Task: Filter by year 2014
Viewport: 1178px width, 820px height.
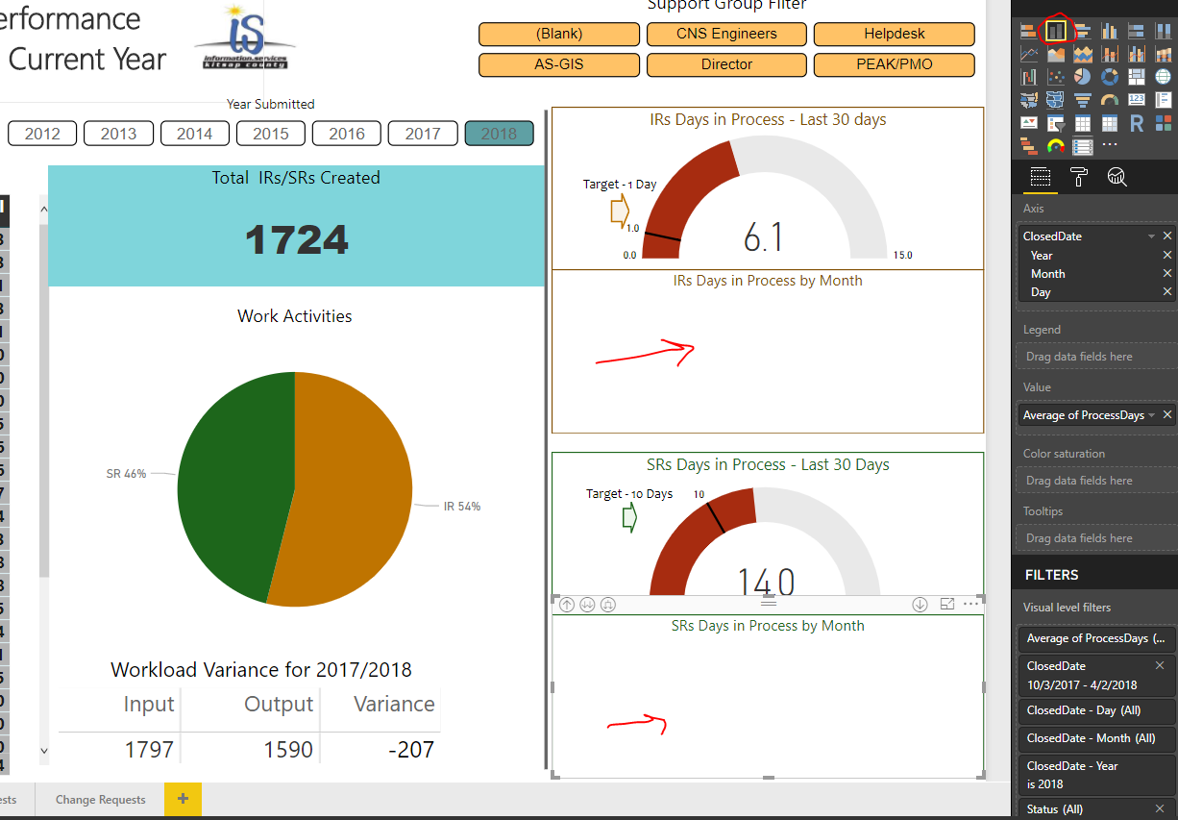Action: pos(194,134)
